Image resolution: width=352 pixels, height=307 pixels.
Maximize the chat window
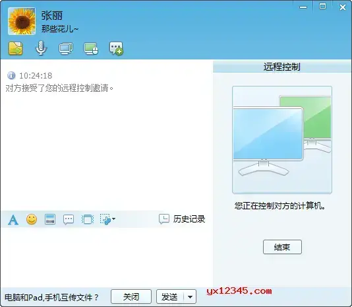point(322,7)
